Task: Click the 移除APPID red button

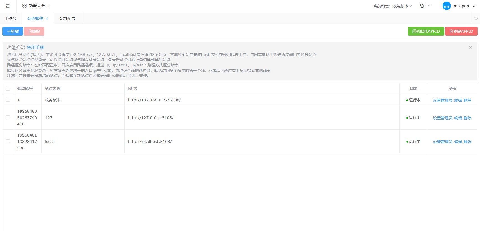Action: pyautogui.click(x=461, y=31)
